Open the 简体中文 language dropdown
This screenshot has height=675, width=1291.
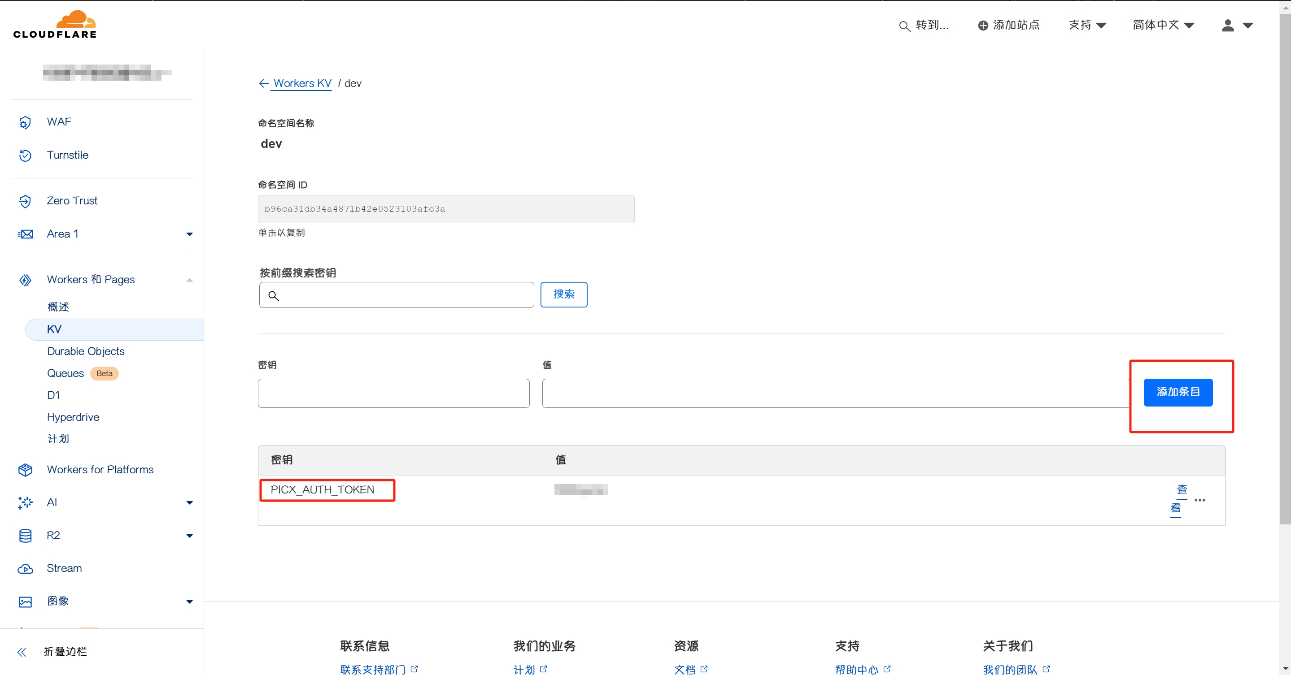pyautogui.click(x=1163, y=25)
